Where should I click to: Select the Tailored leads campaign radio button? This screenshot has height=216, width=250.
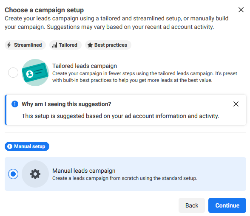[13, 73]
